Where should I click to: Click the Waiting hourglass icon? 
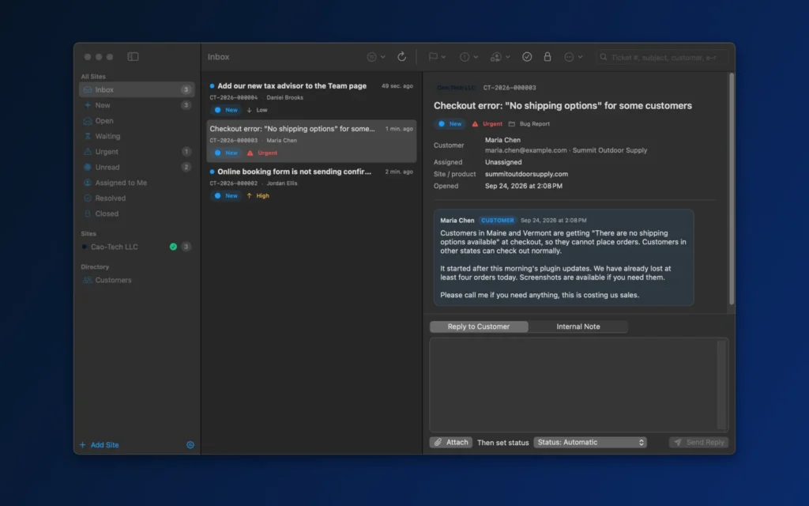tap(88, 136)
